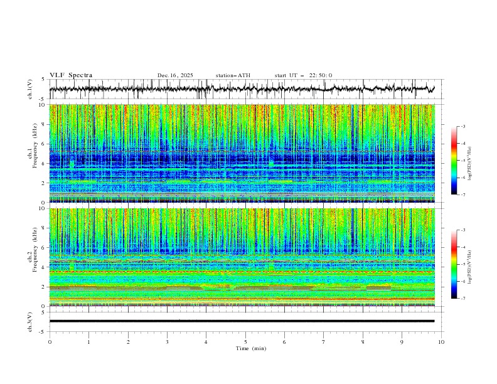The height and width of the screenshot is (384, 497).
Task: Click time axis tick label "9"
Action: tap(402, 342)
